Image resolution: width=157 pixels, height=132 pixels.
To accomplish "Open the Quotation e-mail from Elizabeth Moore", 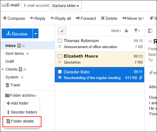I will 100,59.
